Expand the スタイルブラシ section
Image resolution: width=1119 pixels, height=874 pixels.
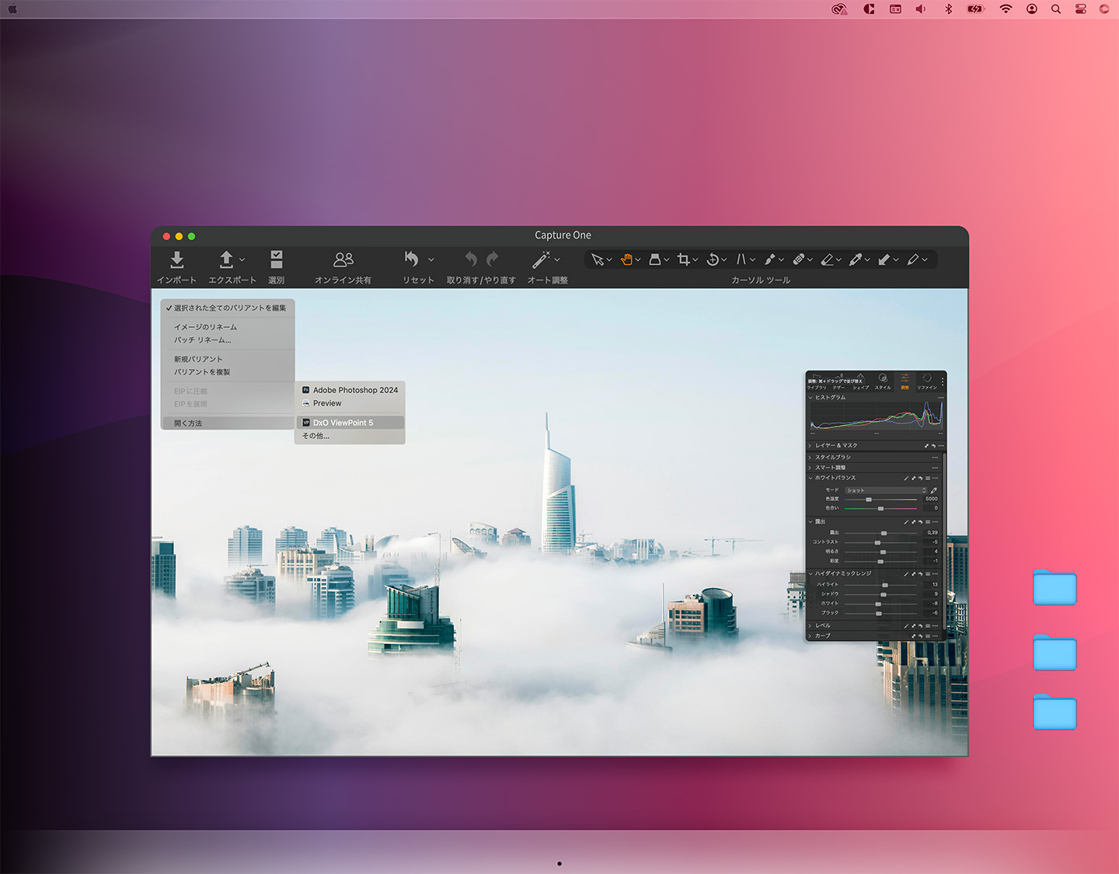[x=810, y=458]
